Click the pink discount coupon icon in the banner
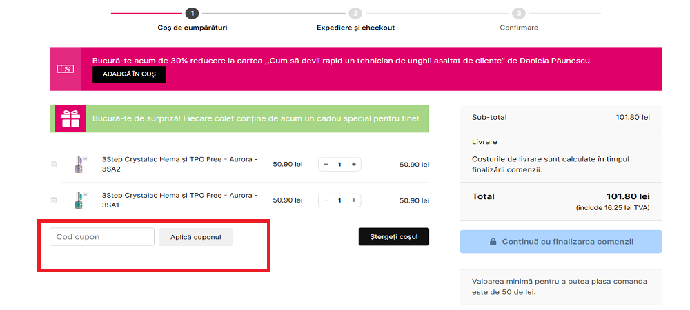 [66, 69]
